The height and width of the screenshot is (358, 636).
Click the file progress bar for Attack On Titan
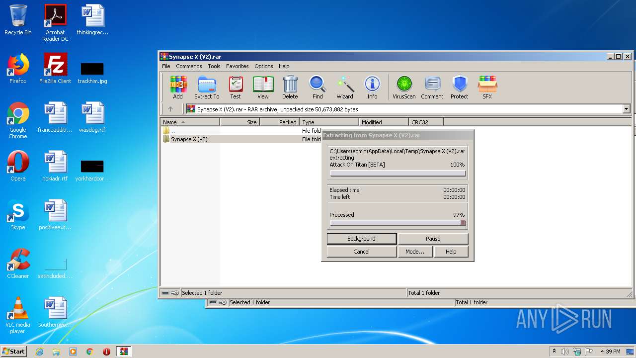[x=397, y=174]
